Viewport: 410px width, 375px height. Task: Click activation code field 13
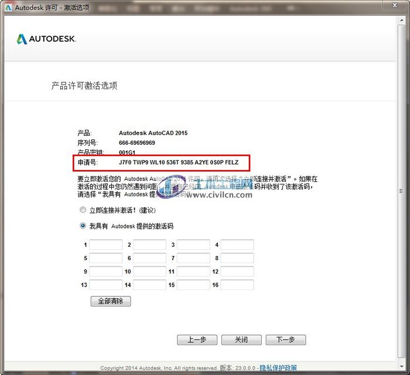105,285
